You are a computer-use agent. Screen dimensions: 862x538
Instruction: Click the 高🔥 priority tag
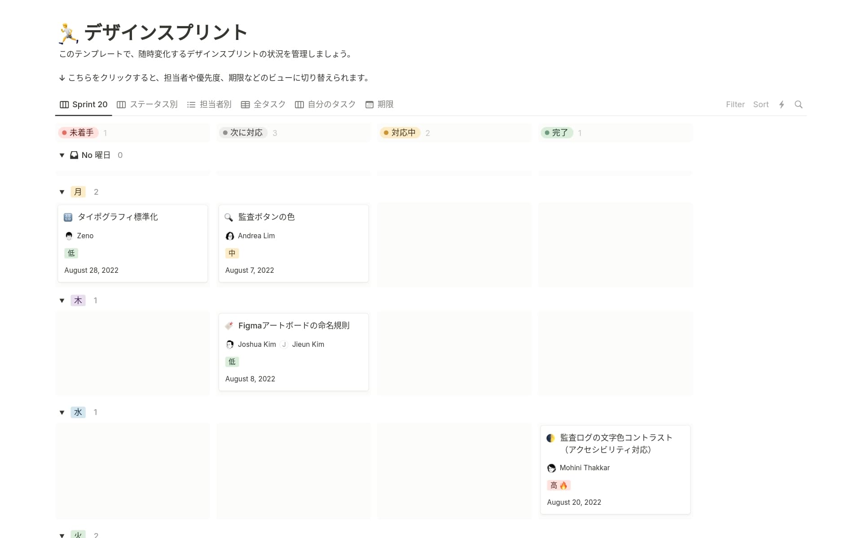tap(559, 485)
